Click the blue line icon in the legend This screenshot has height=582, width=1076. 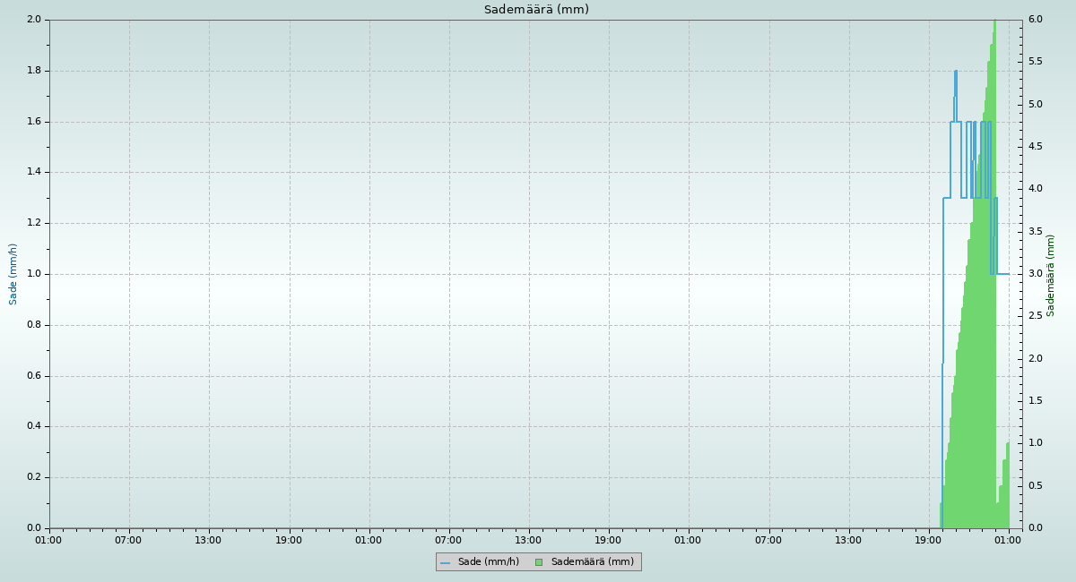click(x=446, y=562)
